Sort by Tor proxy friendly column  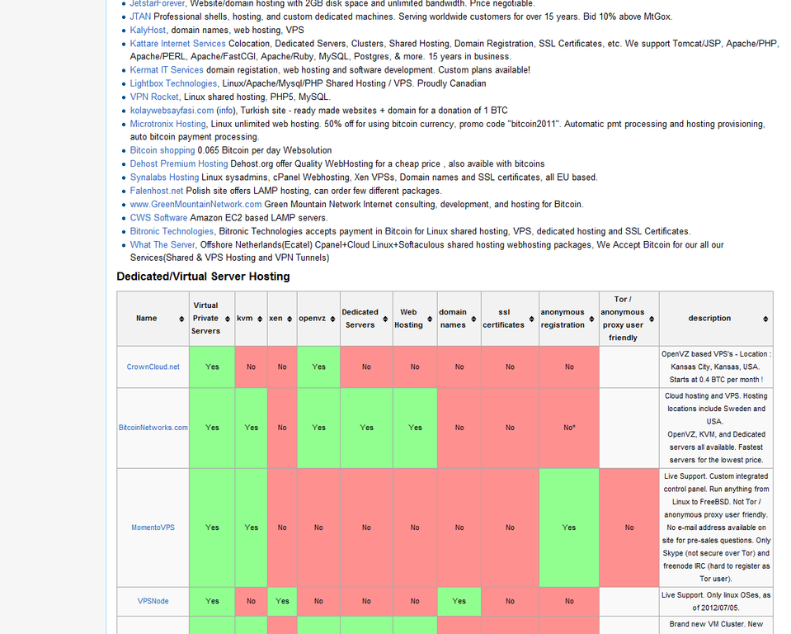(652, 319)
